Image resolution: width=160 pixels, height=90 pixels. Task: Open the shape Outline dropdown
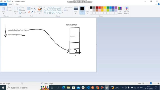click(x=67, y=7)
